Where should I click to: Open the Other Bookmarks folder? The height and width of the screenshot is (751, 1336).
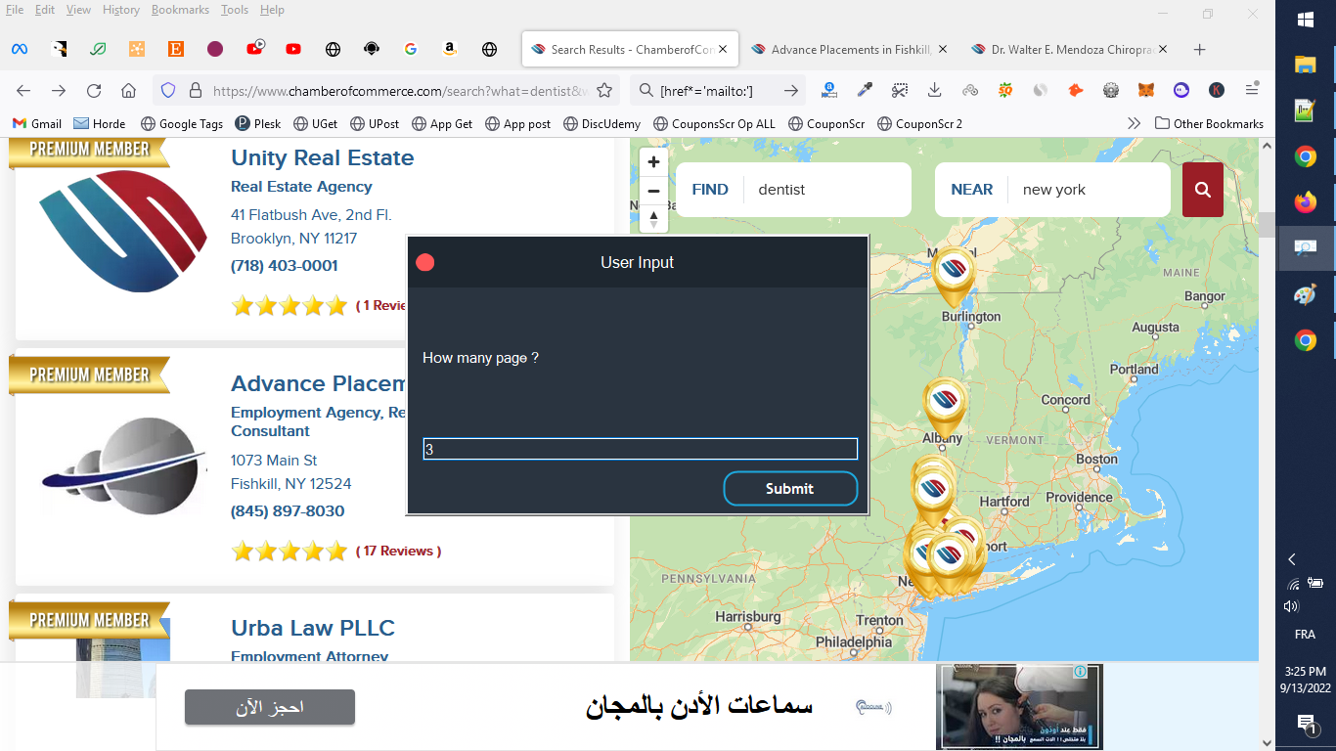coord(1209,123)
